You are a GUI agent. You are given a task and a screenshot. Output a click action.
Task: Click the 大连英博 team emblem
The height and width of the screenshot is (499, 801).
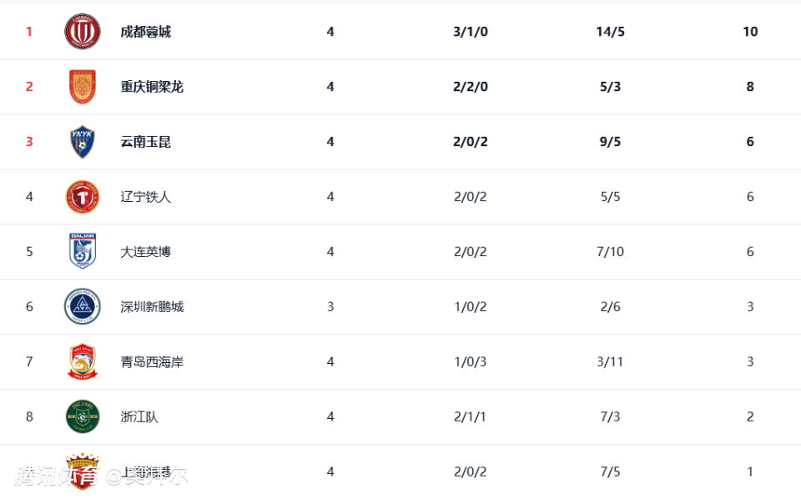pyautogui.click(x=83, y=251)
